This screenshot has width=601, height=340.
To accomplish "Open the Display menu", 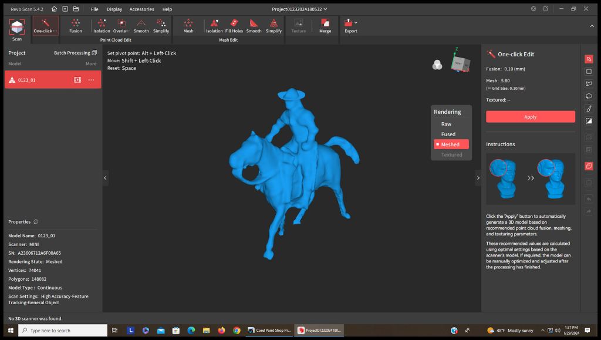I will (x=114, y=9).
